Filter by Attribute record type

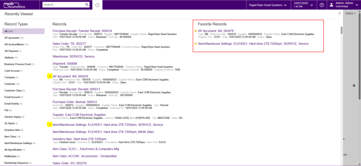11,57
